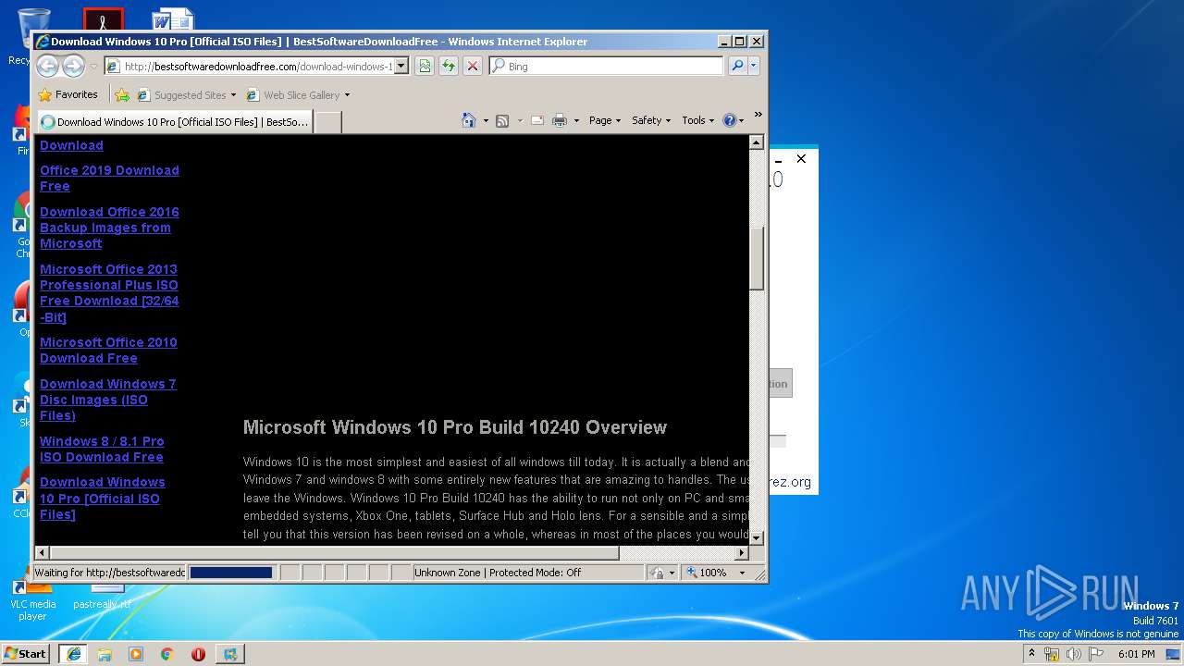The image size is (1184, 666).
Task: Toggle Compatibility View icon
Action: 425,66
